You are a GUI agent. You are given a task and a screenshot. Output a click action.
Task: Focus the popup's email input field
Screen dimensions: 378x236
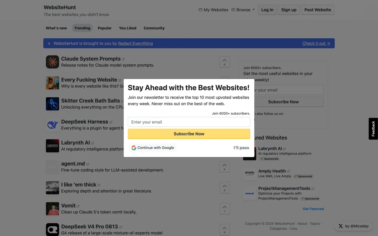tap(189, 122)
